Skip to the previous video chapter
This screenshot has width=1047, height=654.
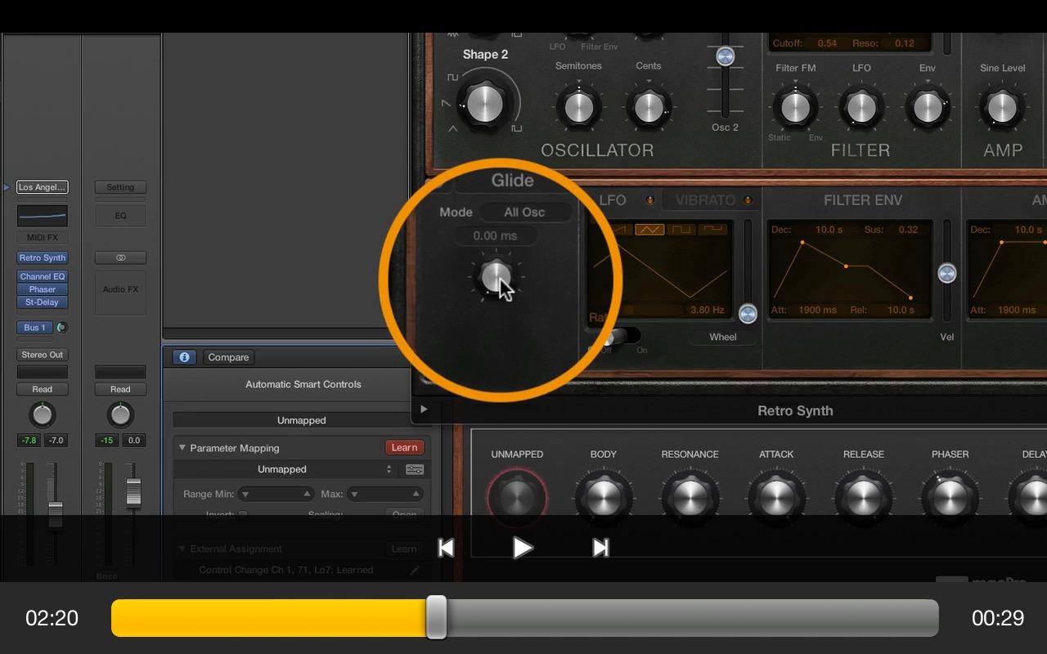click(x=446, y=548)
